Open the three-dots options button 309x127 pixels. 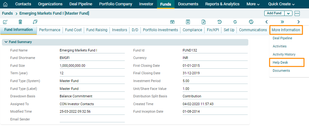pyautogui.click(x=297, y=13)
